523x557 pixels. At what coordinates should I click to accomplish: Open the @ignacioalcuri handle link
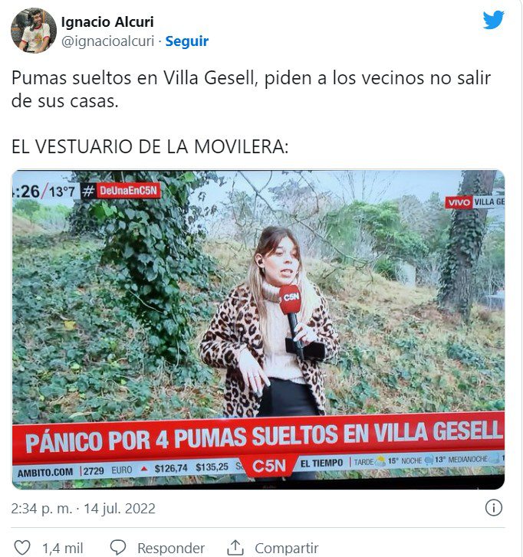(x=107, y=41)
